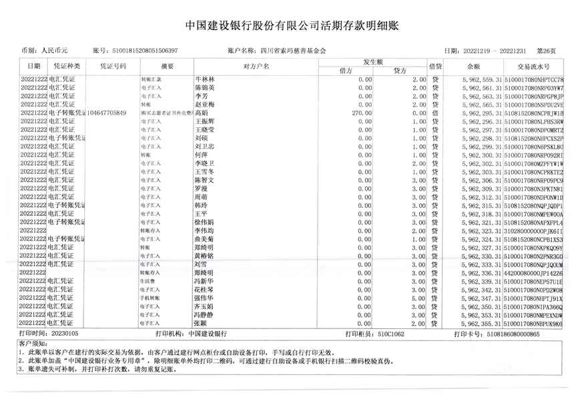Click the title 中国建设银行股份有限公司活期存款明细账
Screen dimensions: 574x403
[x=292, y=25]
